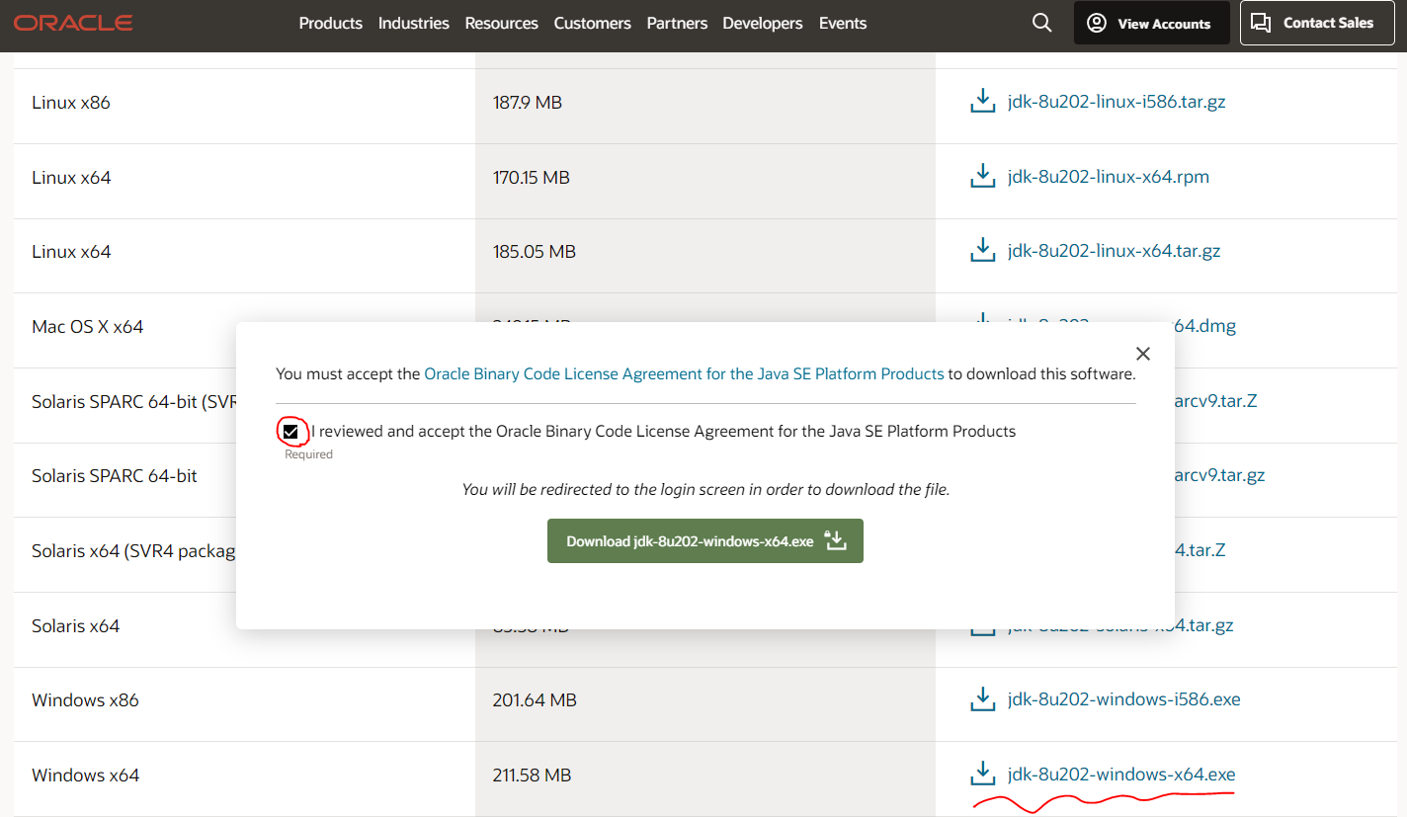The width and height of the screenshot is (1407, 817).
Task: Open jdk-8u202-windows-i586.exe link
Action: tap(1124, 699)
